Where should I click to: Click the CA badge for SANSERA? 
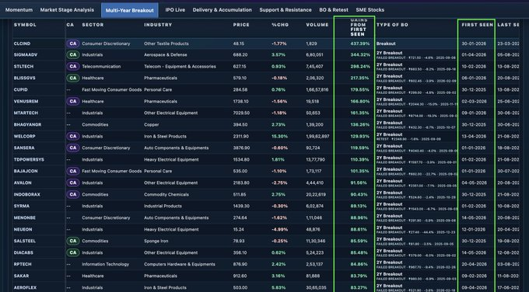tap(73, 148)
